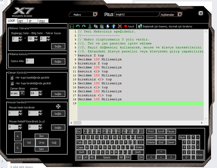Screen dimensions: 217x168
Task: Click in the FILE name field knight2
Action: pos(137,14)
